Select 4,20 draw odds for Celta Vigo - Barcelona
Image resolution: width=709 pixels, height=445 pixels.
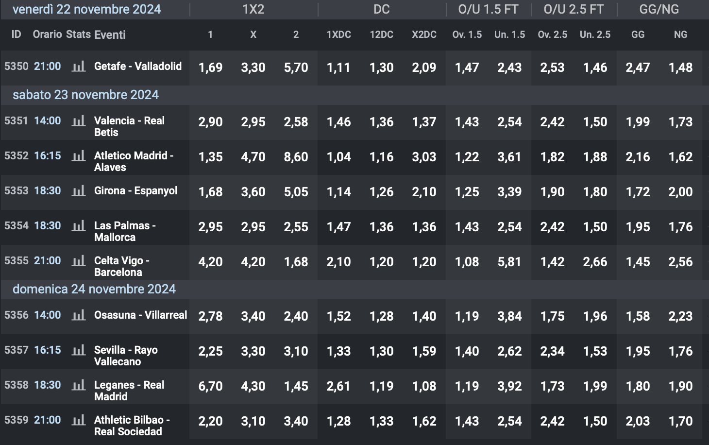click(253, 262)
